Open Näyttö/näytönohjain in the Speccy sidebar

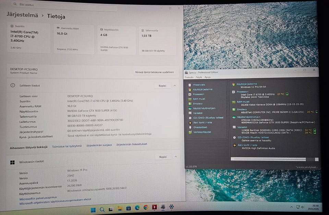click(x=204, y=108)
